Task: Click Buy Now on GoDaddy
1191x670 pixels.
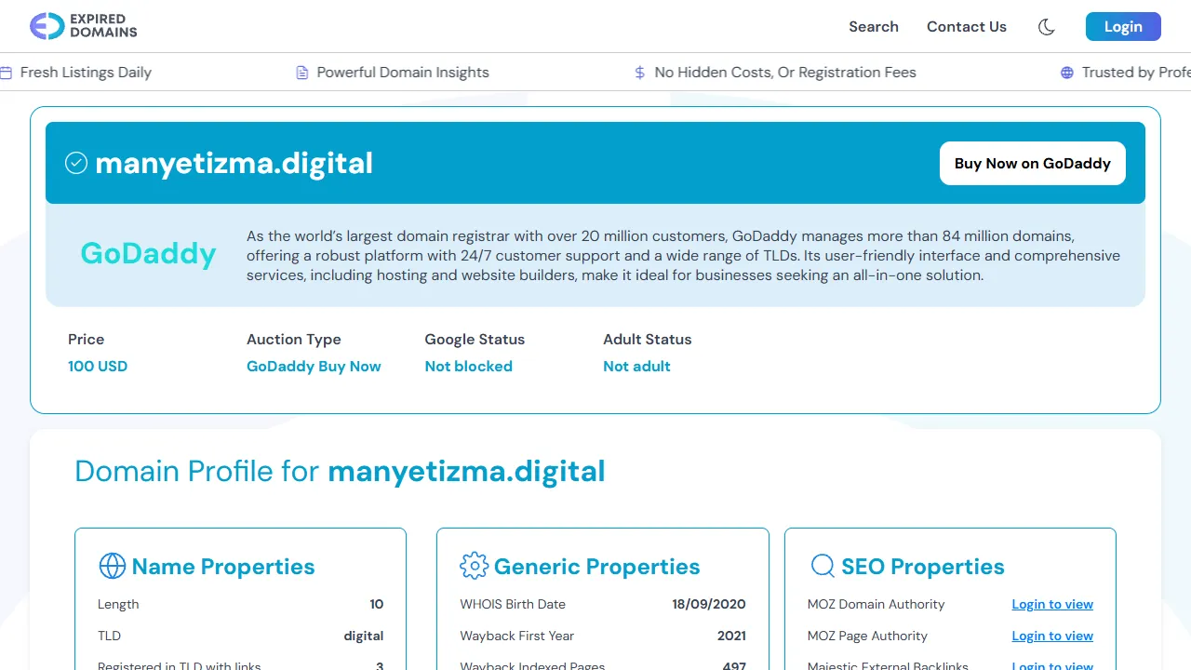Action: pyautogui.click(x=1032, y=163)
